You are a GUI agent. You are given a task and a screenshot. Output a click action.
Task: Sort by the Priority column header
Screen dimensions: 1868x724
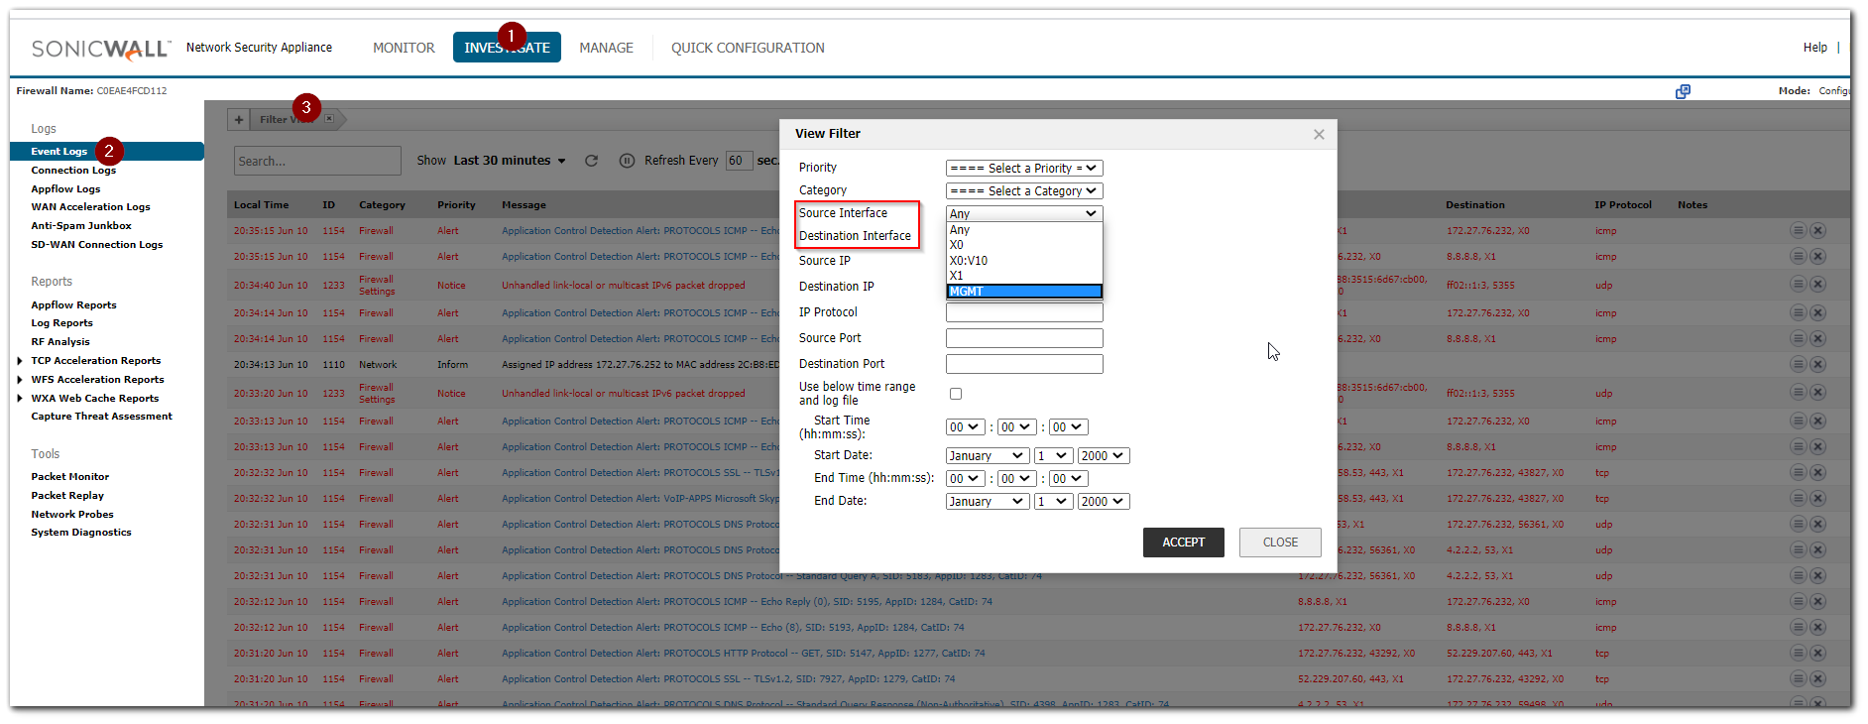[456, 205]
